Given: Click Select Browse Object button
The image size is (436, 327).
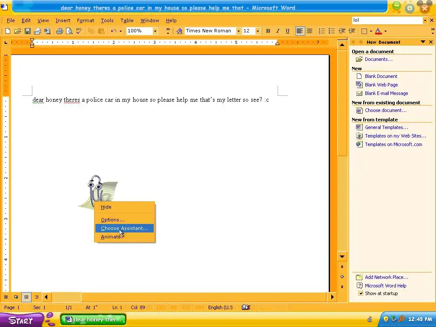Looking at the screenshot, I should [x=342, y=276].
